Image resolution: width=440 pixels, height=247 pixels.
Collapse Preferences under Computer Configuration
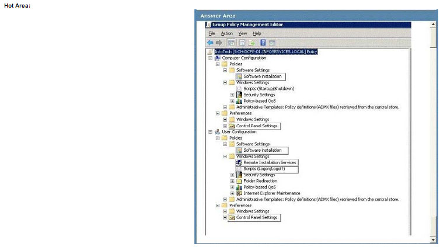(218, 113)
